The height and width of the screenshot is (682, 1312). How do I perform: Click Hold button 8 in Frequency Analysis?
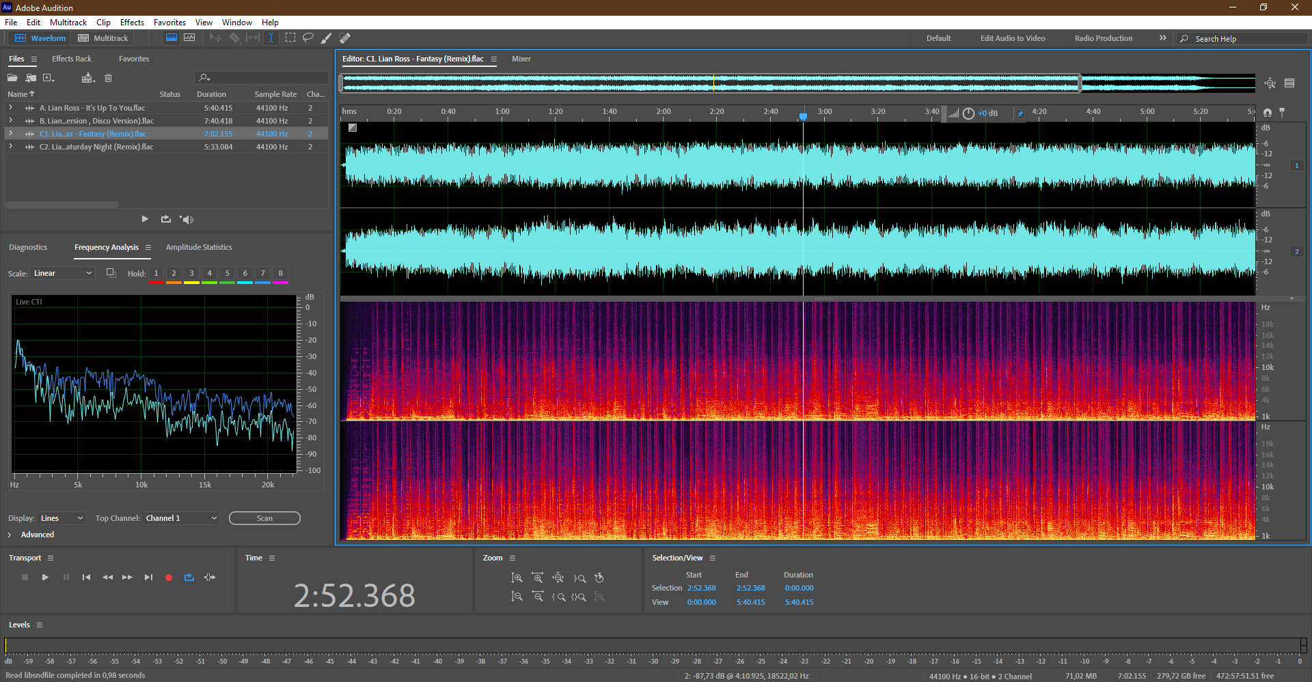click(x=280, y=273)
